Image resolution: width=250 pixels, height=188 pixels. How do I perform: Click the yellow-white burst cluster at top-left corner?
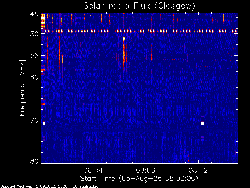pyautogui.click(x=43, y=20)
